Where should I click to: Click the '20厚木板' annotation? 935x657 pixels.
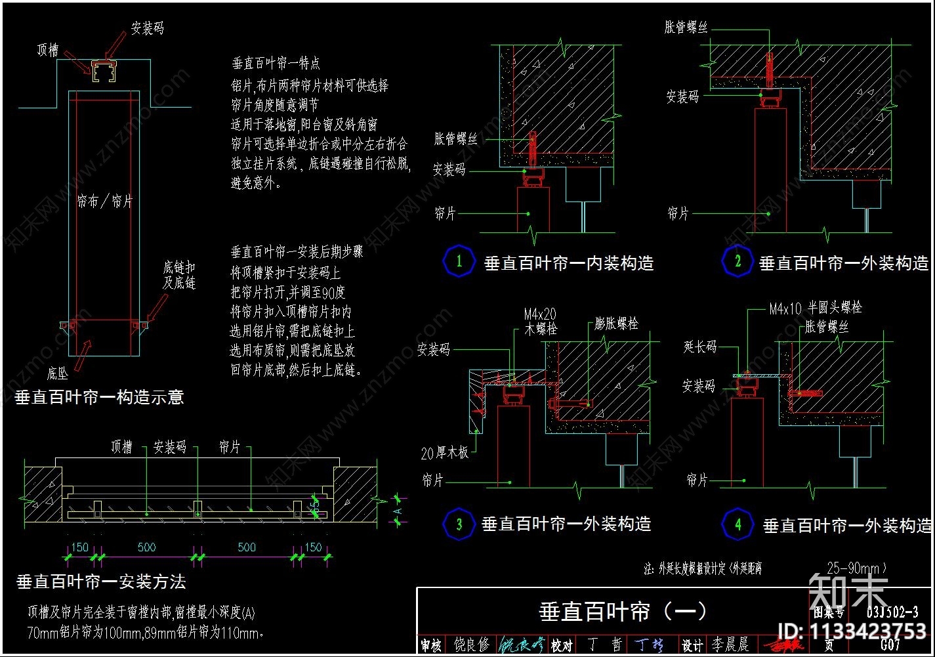tap(444, 452)
